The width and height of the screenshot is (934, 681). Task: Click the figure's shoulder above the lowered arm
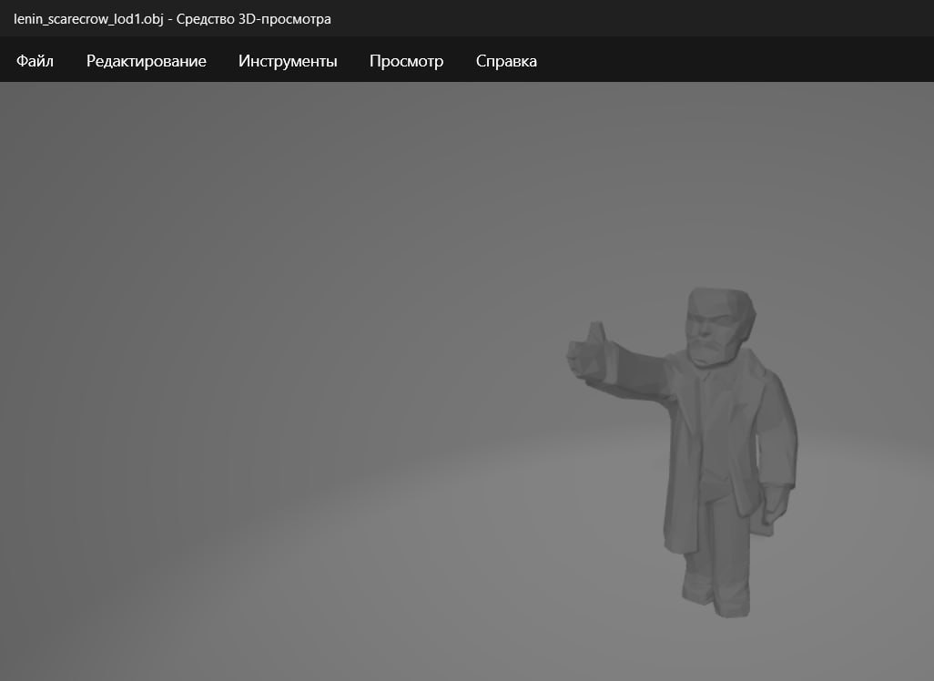[x=767, y=382]
